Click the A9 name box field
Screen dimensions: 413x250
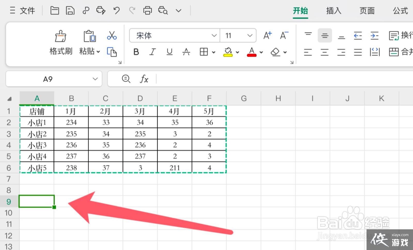click(48, 79)
